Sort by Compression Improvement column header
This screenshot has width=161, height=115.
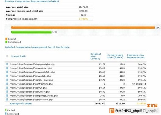(136, 56)
